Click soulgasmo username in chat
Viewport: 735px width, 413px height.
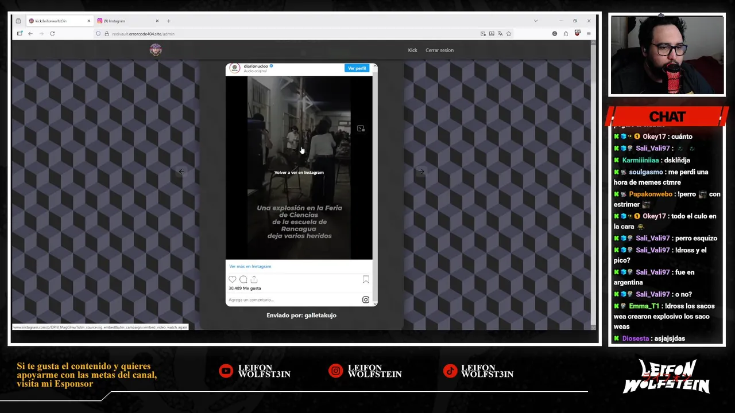pos(645,172)
